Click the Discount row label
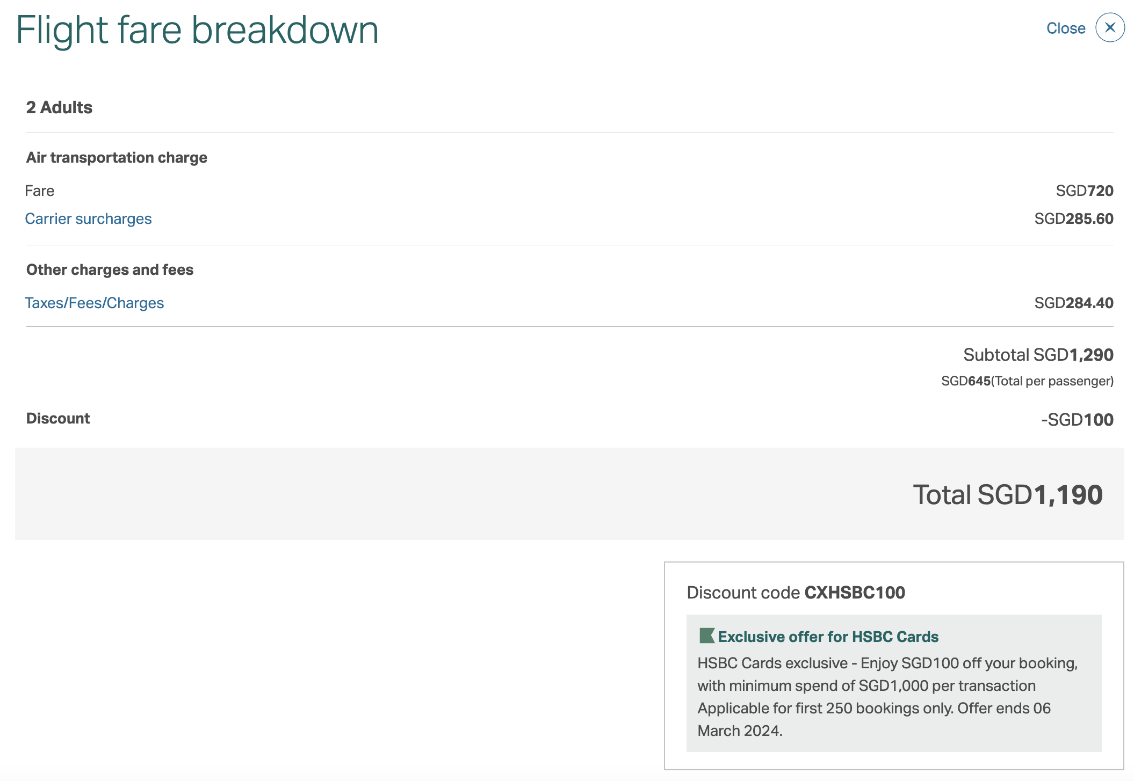Viewport: 1134px width, 781px height. coord(58,419)
